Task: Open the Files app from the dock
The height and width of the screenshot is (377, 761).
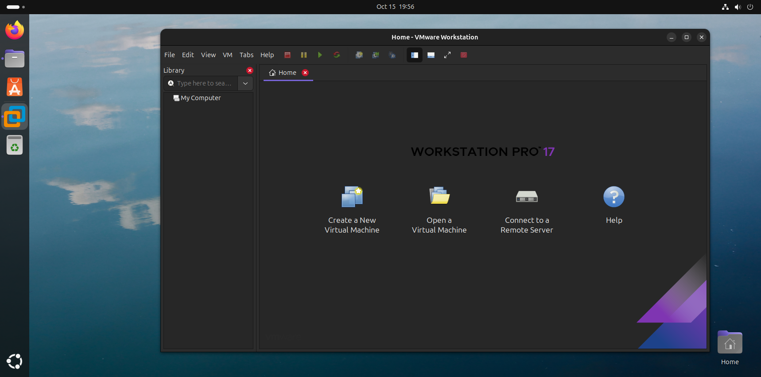Action: (15, 58)
